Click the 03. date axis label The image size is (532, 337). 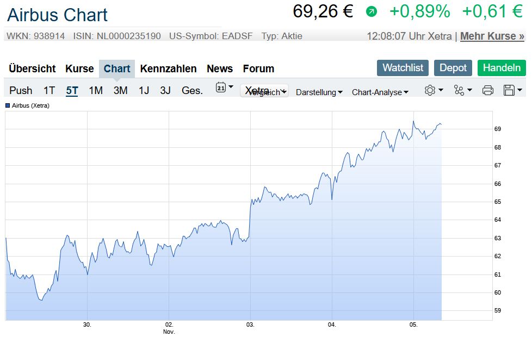[x=250, y=325]
